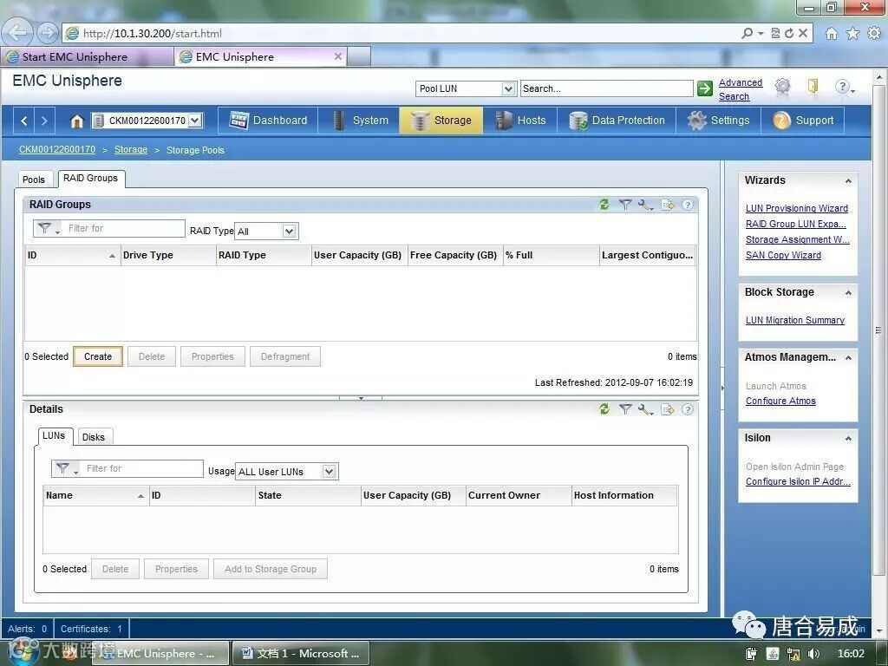Open the System menu
888x666 pixels.
point(359,121)
